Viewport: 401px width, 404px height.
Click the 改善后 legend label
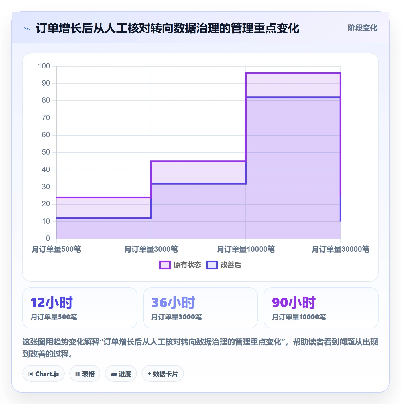click(231, 265)
